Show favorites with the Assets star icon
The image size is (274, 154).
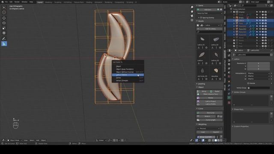coord(198,25)
